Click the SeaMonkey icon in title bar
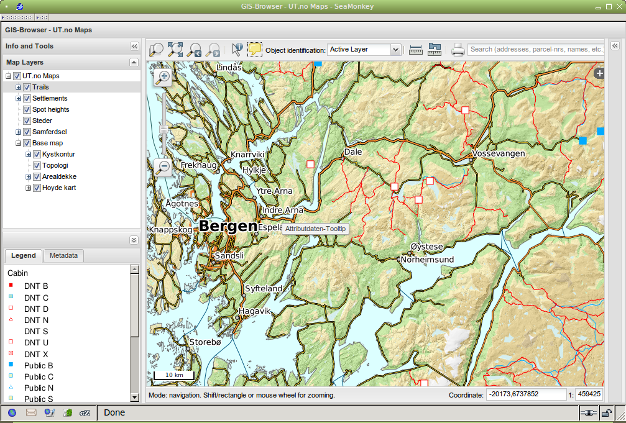 [x=19, y=6]
